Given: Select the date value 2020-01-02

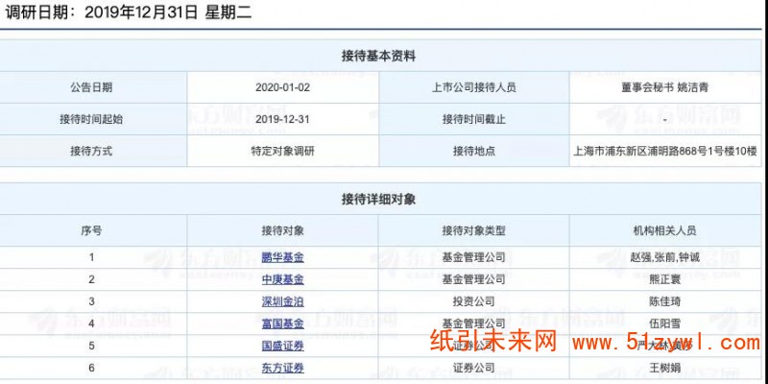Looking at the screenshot, I should tap(282, 87).
